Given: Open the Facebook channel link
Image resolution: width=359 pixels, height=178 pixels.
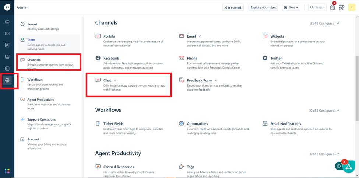Looking at the screenshot, I should [111, 58].
